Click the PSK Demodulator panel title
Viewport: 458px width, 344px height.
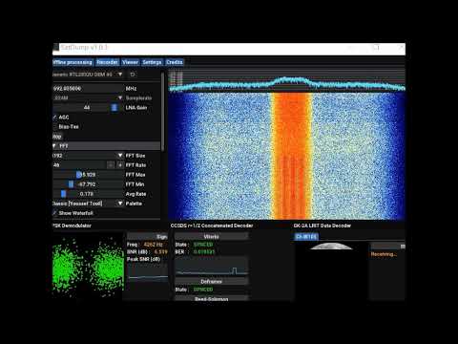pyautogui.click(x=72, y=226)
